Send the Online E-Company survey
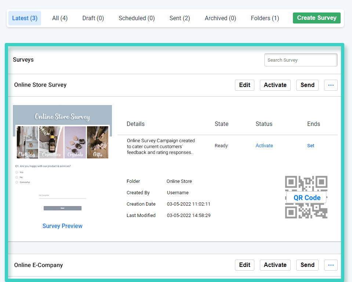The width and height of the screenshot is (352, 282). pos(307,265)
